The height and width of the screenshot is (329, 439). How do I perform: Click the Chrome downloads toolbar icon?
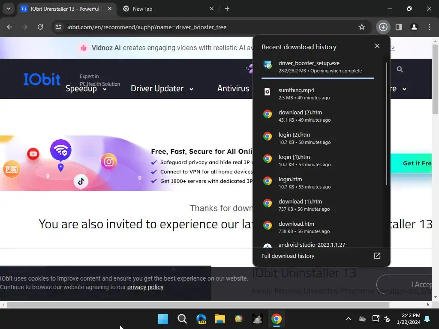tap(383, 27)
